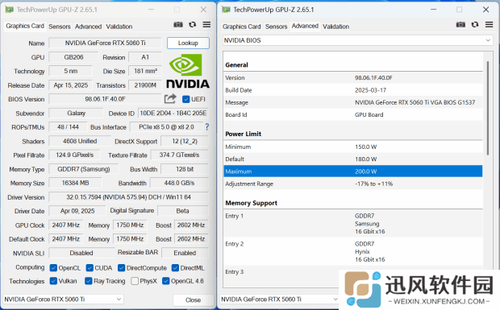Open GPU selector dropdown in left window
The image size is (500, 310).
coord(63,300)
